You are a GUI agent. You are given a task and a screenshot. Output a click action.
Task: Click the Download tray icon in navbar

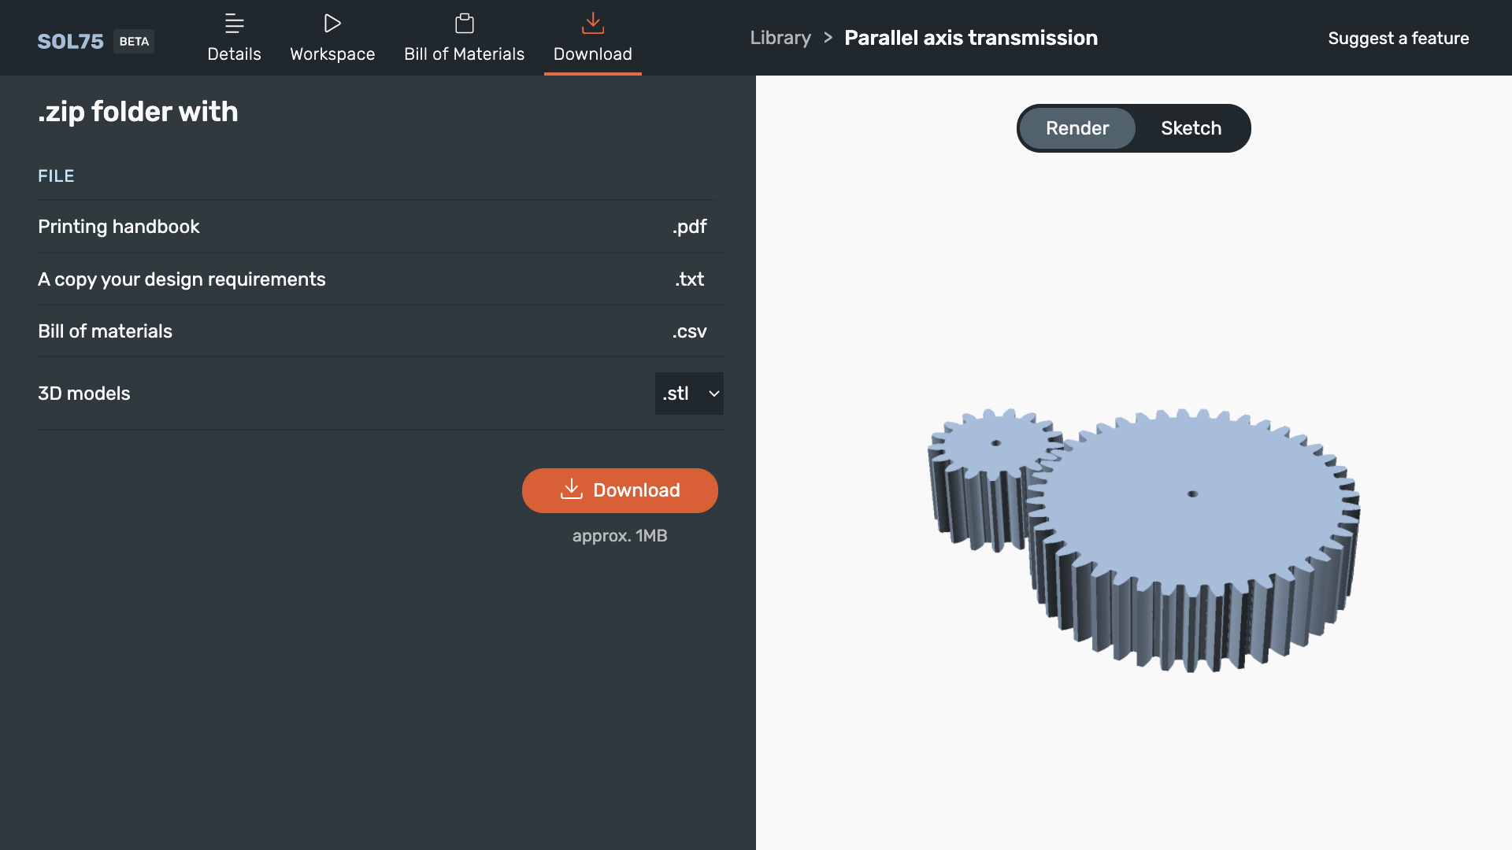593,24
